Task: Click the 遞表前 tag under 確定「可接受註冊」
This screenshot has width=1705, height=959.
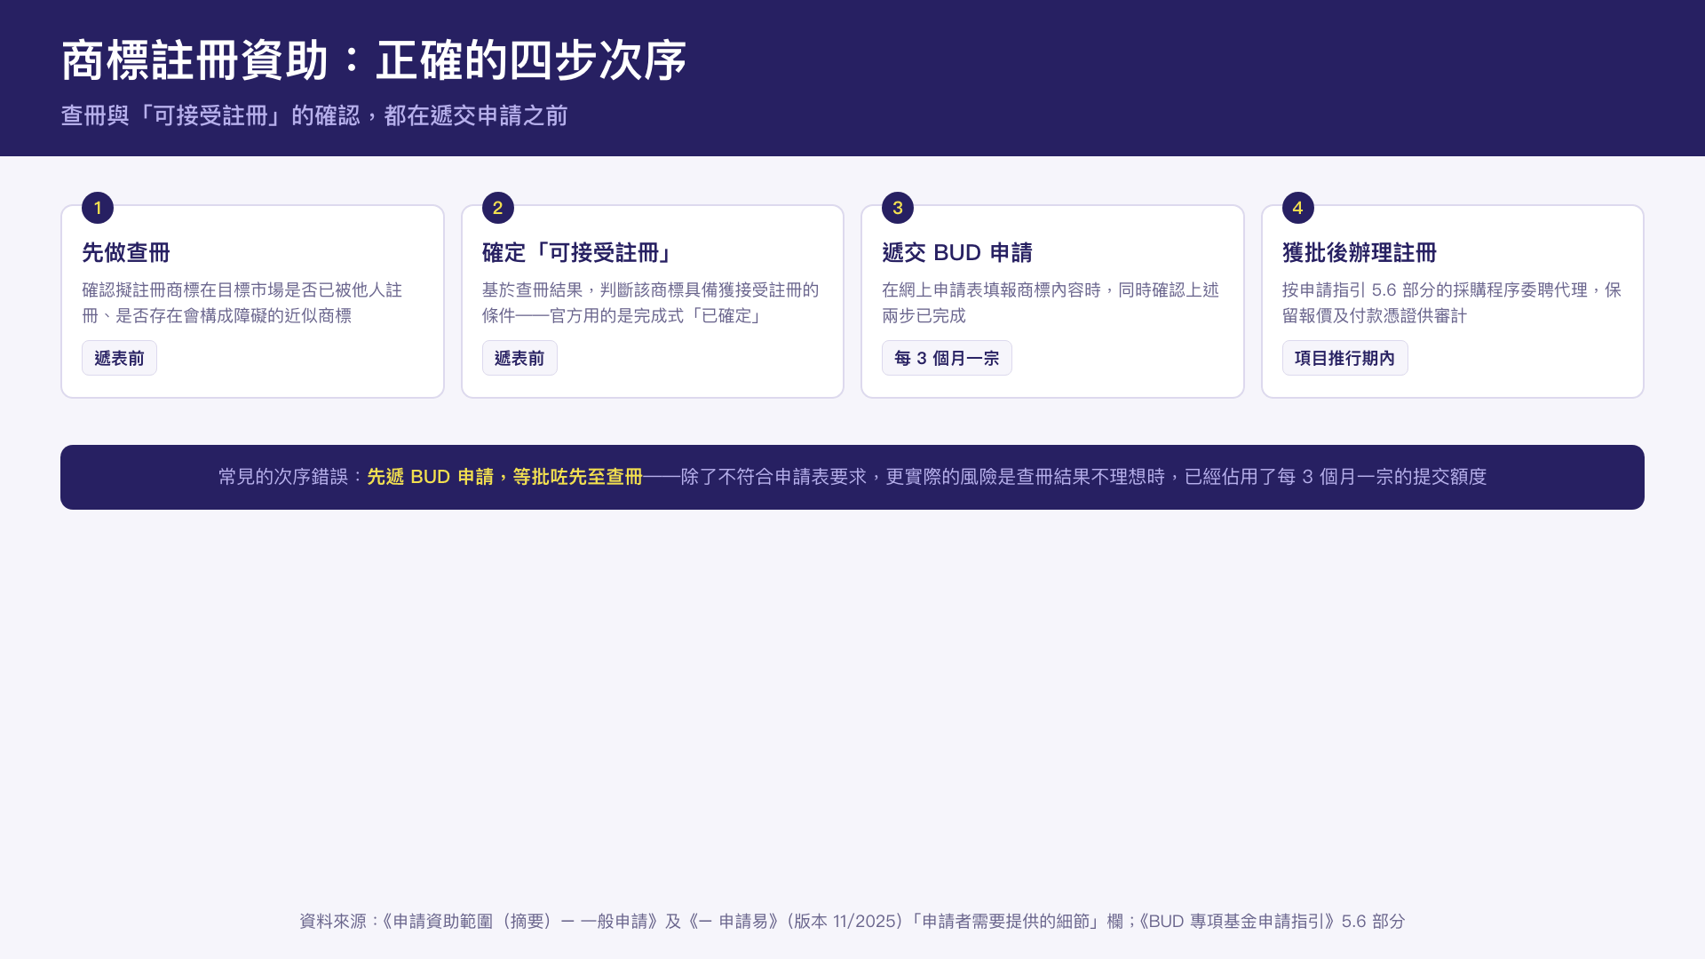Action: 519,358
